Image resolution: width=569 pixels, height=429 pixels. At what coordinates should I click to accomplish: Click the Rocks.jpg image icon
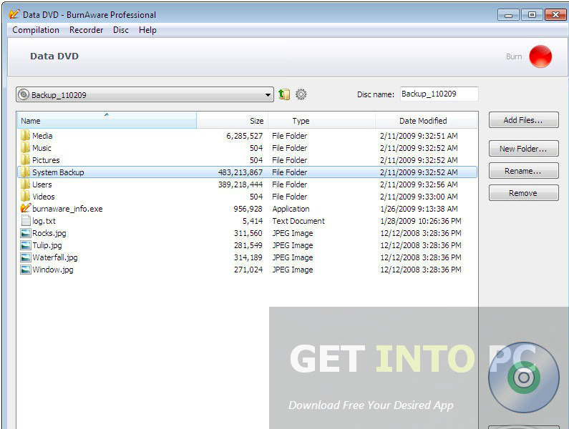tap(25, 233)
